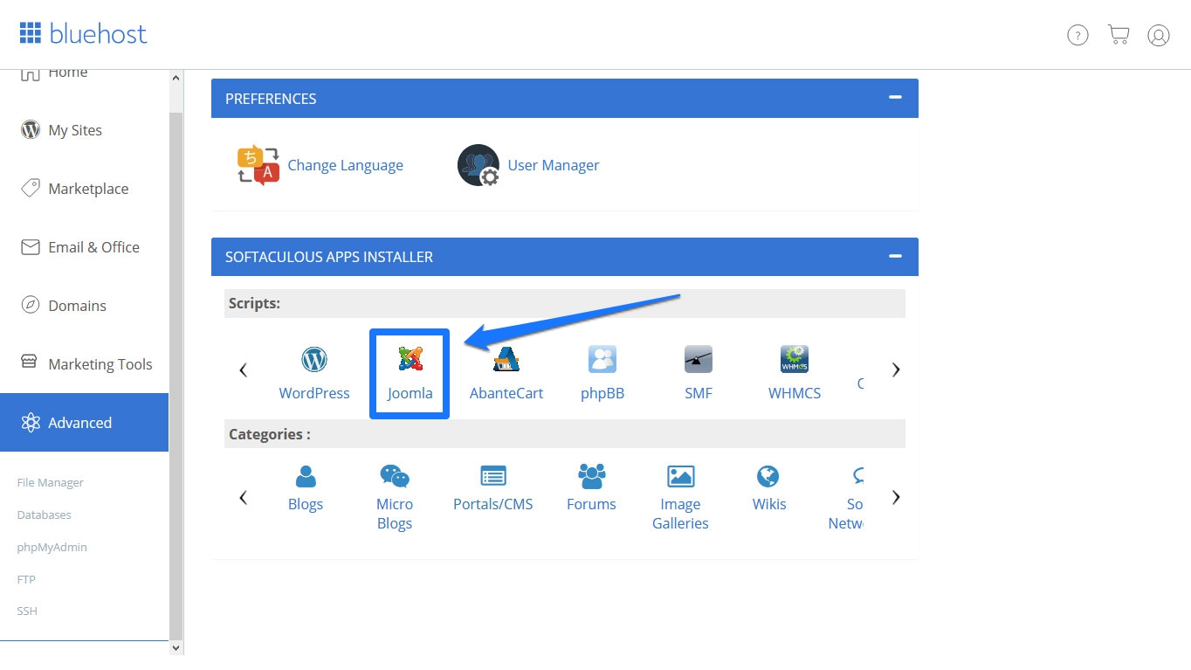Click the WordPress script icon
This screenshot has height=670, width=1191.
pyautogui.click(x=314, y=359)
